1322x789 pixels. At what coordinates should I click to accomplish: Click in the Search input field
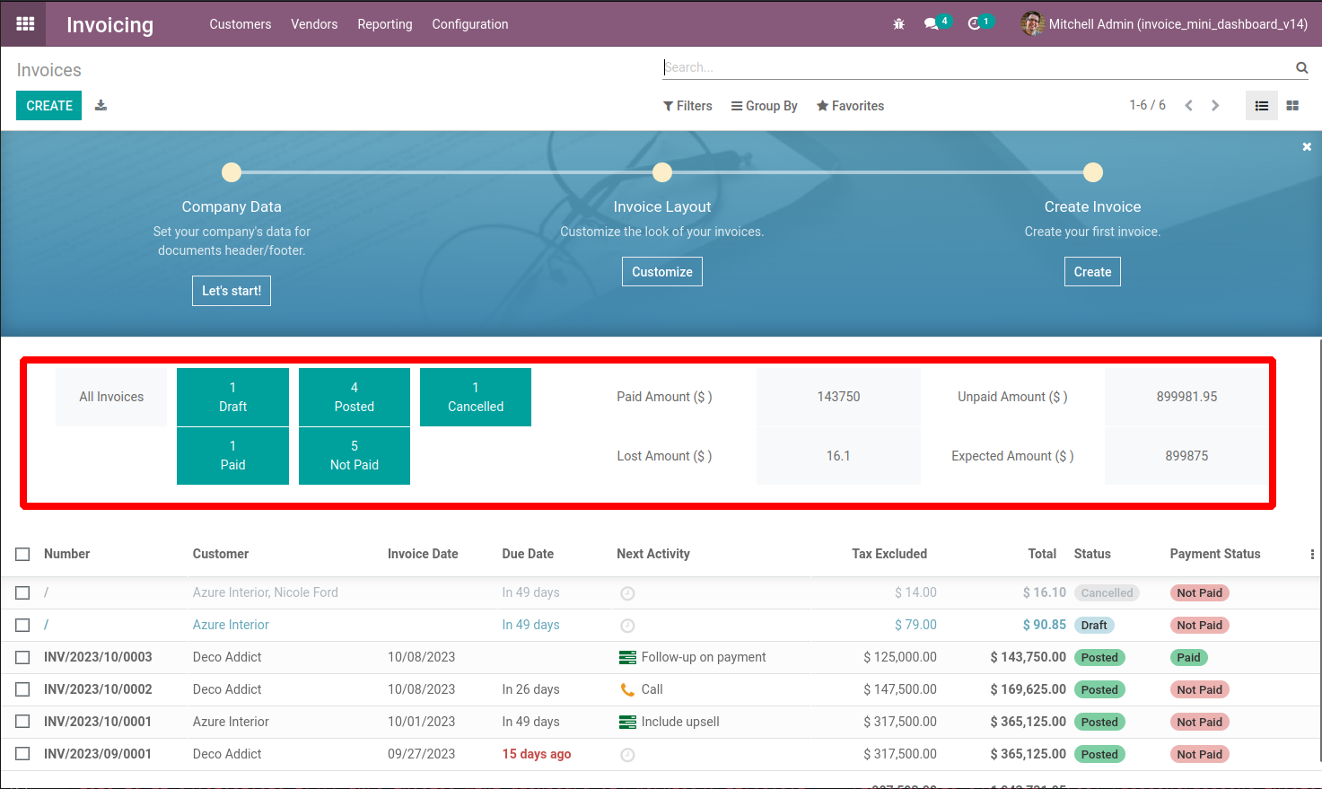point(976,67)
